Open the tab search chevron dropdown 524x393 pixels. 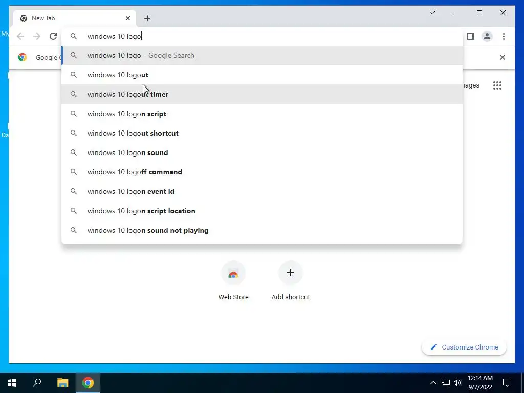(432, 13)
